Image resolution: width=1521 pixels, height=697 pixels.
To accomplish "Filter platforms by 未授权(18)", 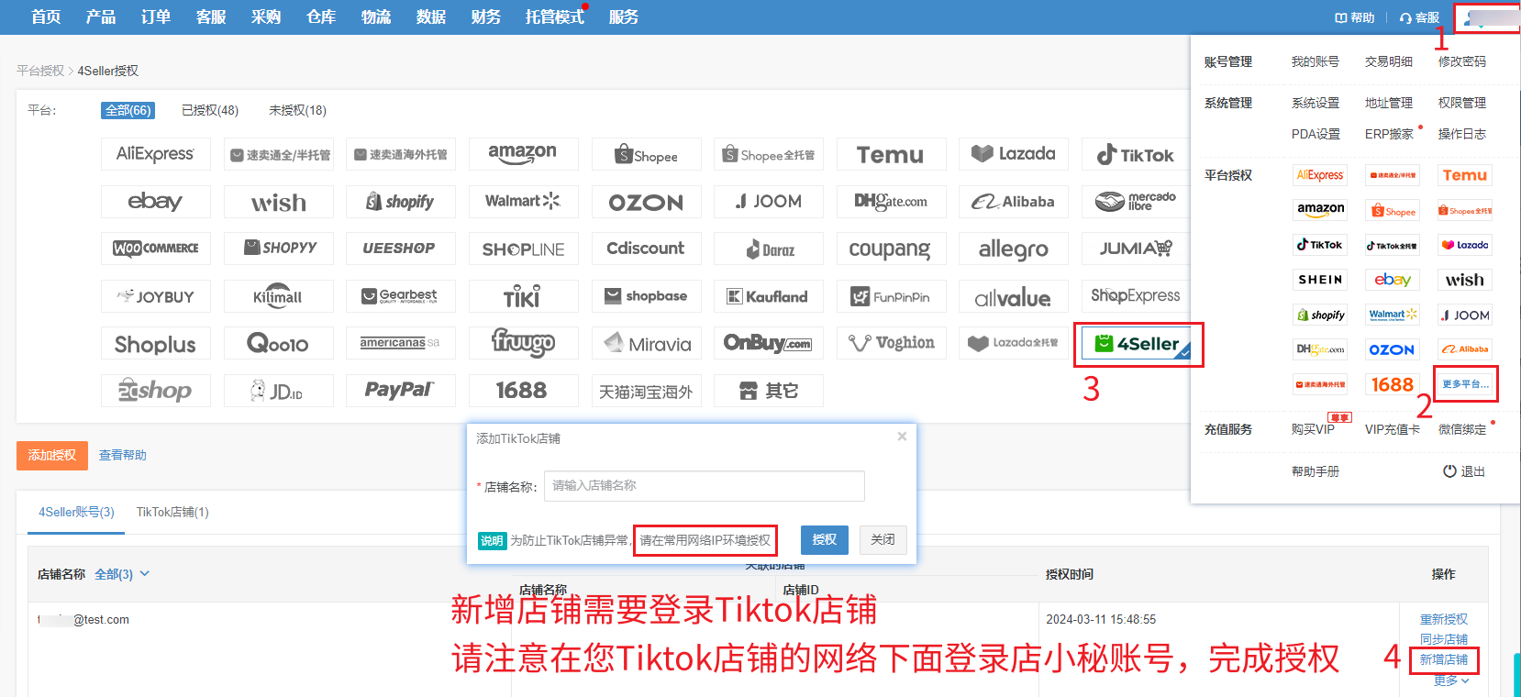I will coord(297,110).
